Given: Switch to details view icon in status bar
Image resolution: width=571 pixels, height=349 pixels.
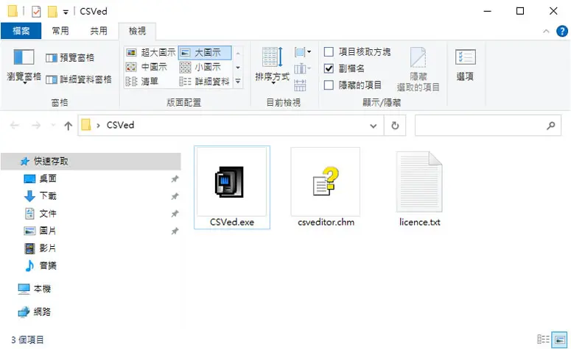Looking at the screenshot, I should pos(543,339).
